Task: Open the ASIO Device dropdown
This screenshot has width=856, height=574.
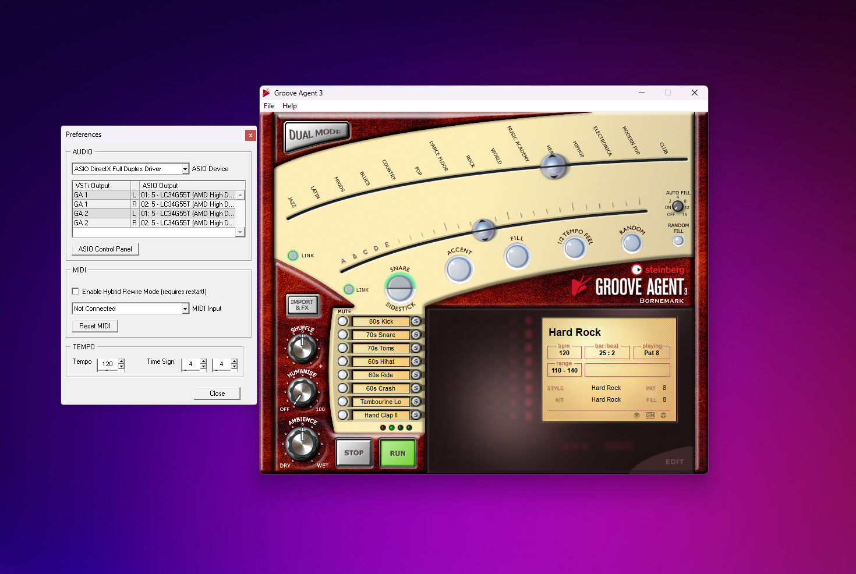Action: [x=185, y=169]
